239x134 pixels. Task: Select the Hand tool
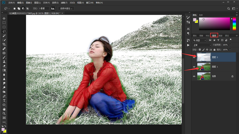(x=4, y=109)
